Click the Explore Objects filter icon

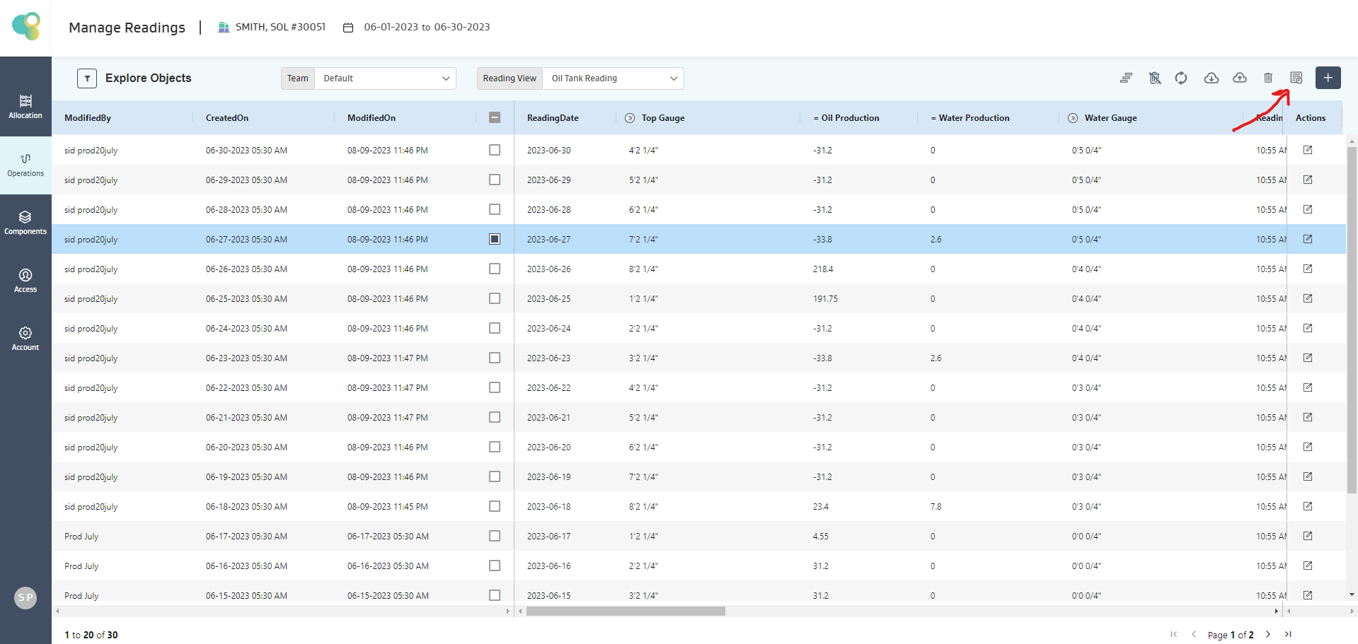pos(87,78)
